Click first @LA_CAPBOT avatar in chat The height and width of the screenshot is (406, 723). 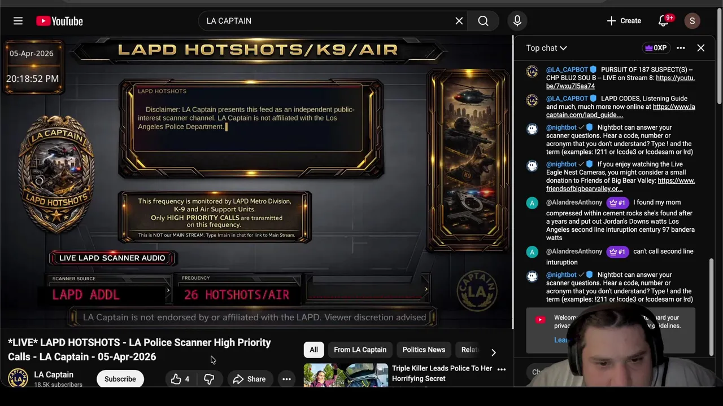(532, 72)
